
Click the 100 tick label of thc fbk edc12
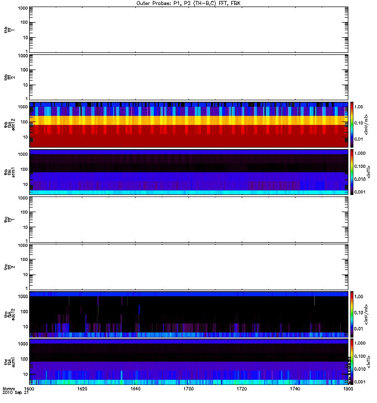click(x=24, y=312)
